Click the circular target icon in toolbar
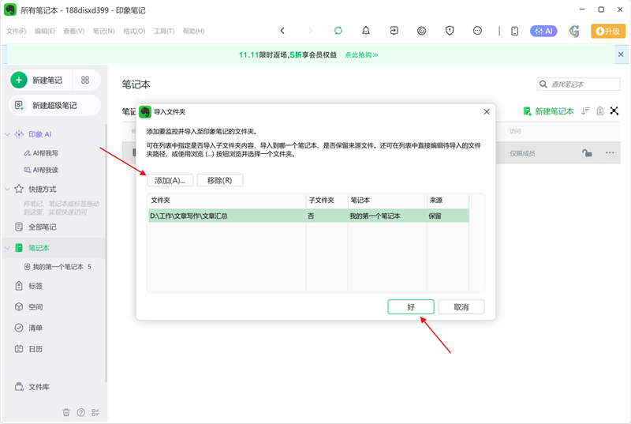631x424 pixels. point(421,31)
